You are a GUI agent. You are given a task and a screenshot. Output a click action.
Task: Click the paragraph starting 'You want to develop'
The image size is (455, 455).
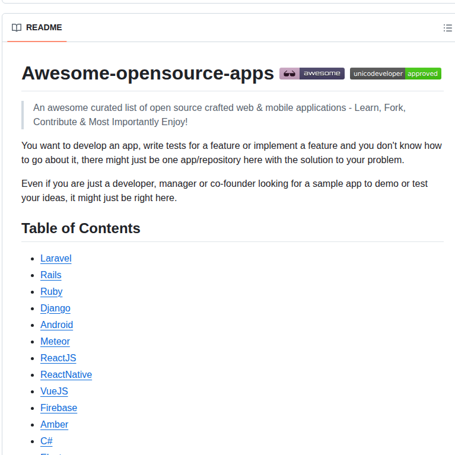click(231, 152)
